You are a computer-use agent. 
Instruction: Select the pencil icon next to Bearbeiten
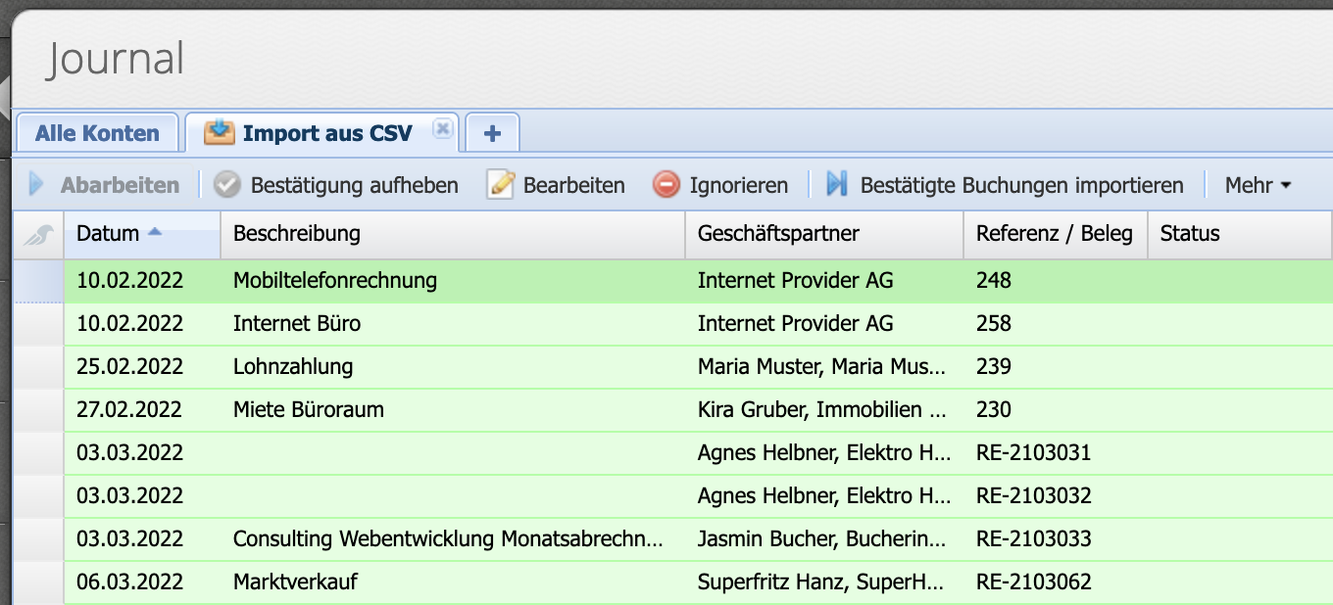[500, 184]
